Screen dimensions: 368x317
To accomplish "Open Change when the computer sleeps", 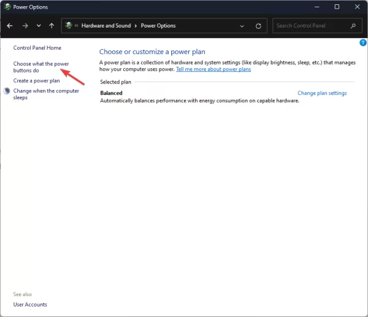I will [46, 94].
